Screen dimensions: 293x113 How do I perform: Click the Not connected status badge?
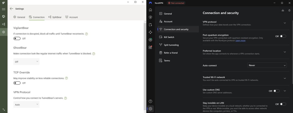(x=176, y=3)
